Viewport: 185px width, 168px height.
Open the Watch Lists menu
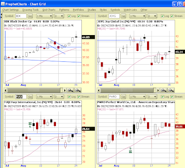pos(130,10)
